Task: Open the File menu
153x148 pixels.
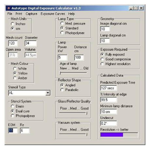Action: pos(10,14)
